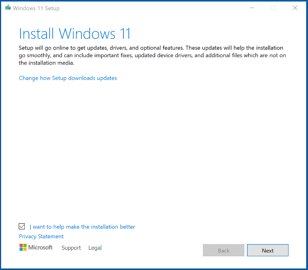Click the 'Setup will go online' description paragraph
308x270 pixels.
[152, 55]
